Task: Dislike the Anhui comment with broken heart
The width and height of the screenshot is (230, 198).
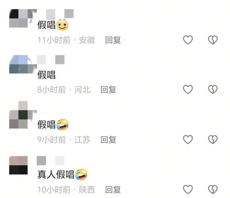Action: (x=213, y=40)
